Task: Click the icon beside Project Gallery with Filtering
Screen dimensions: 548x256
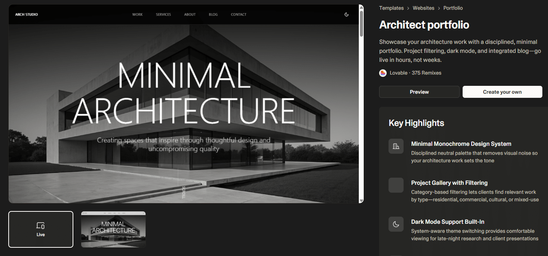Action: click(396, 185)
